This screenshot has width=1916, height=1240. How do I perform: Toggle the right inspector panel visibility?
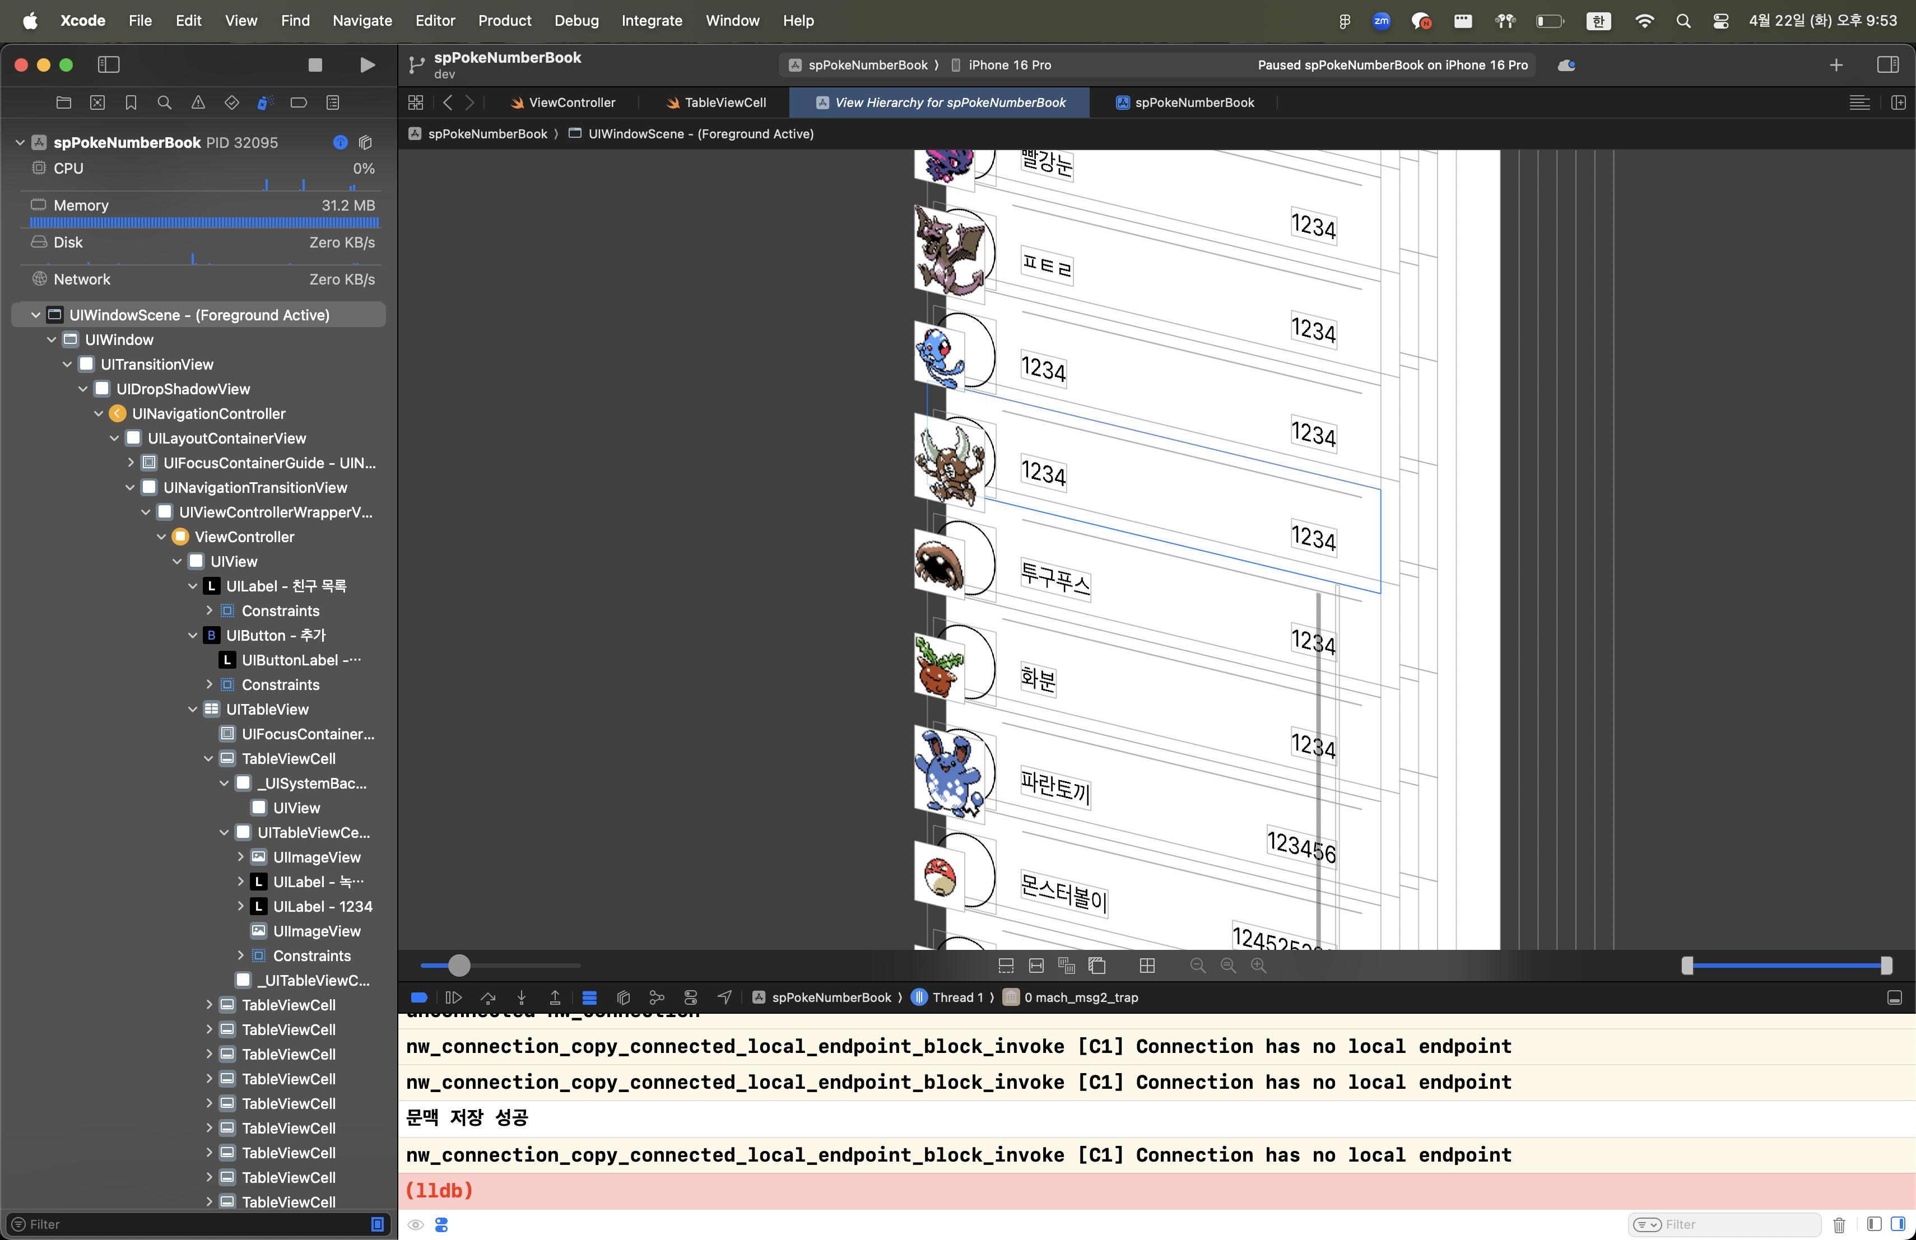(x=1887, y=65)
